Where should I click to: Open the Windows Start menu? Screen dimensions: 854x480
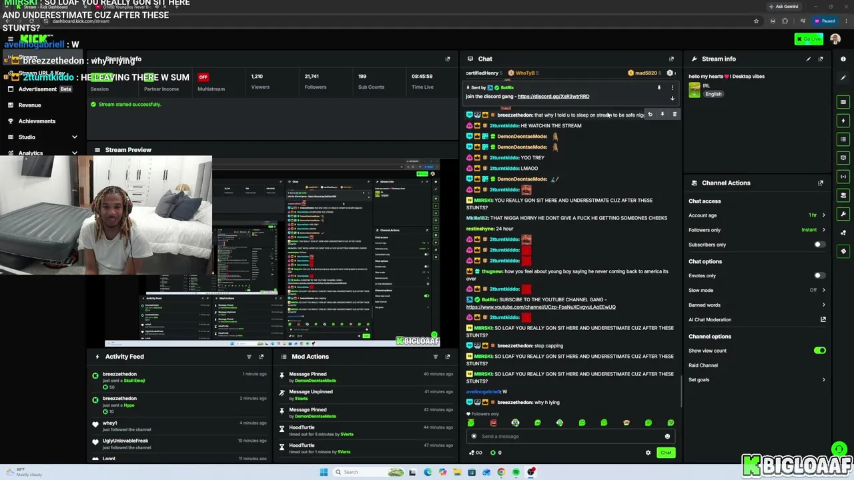coord(324,472)
